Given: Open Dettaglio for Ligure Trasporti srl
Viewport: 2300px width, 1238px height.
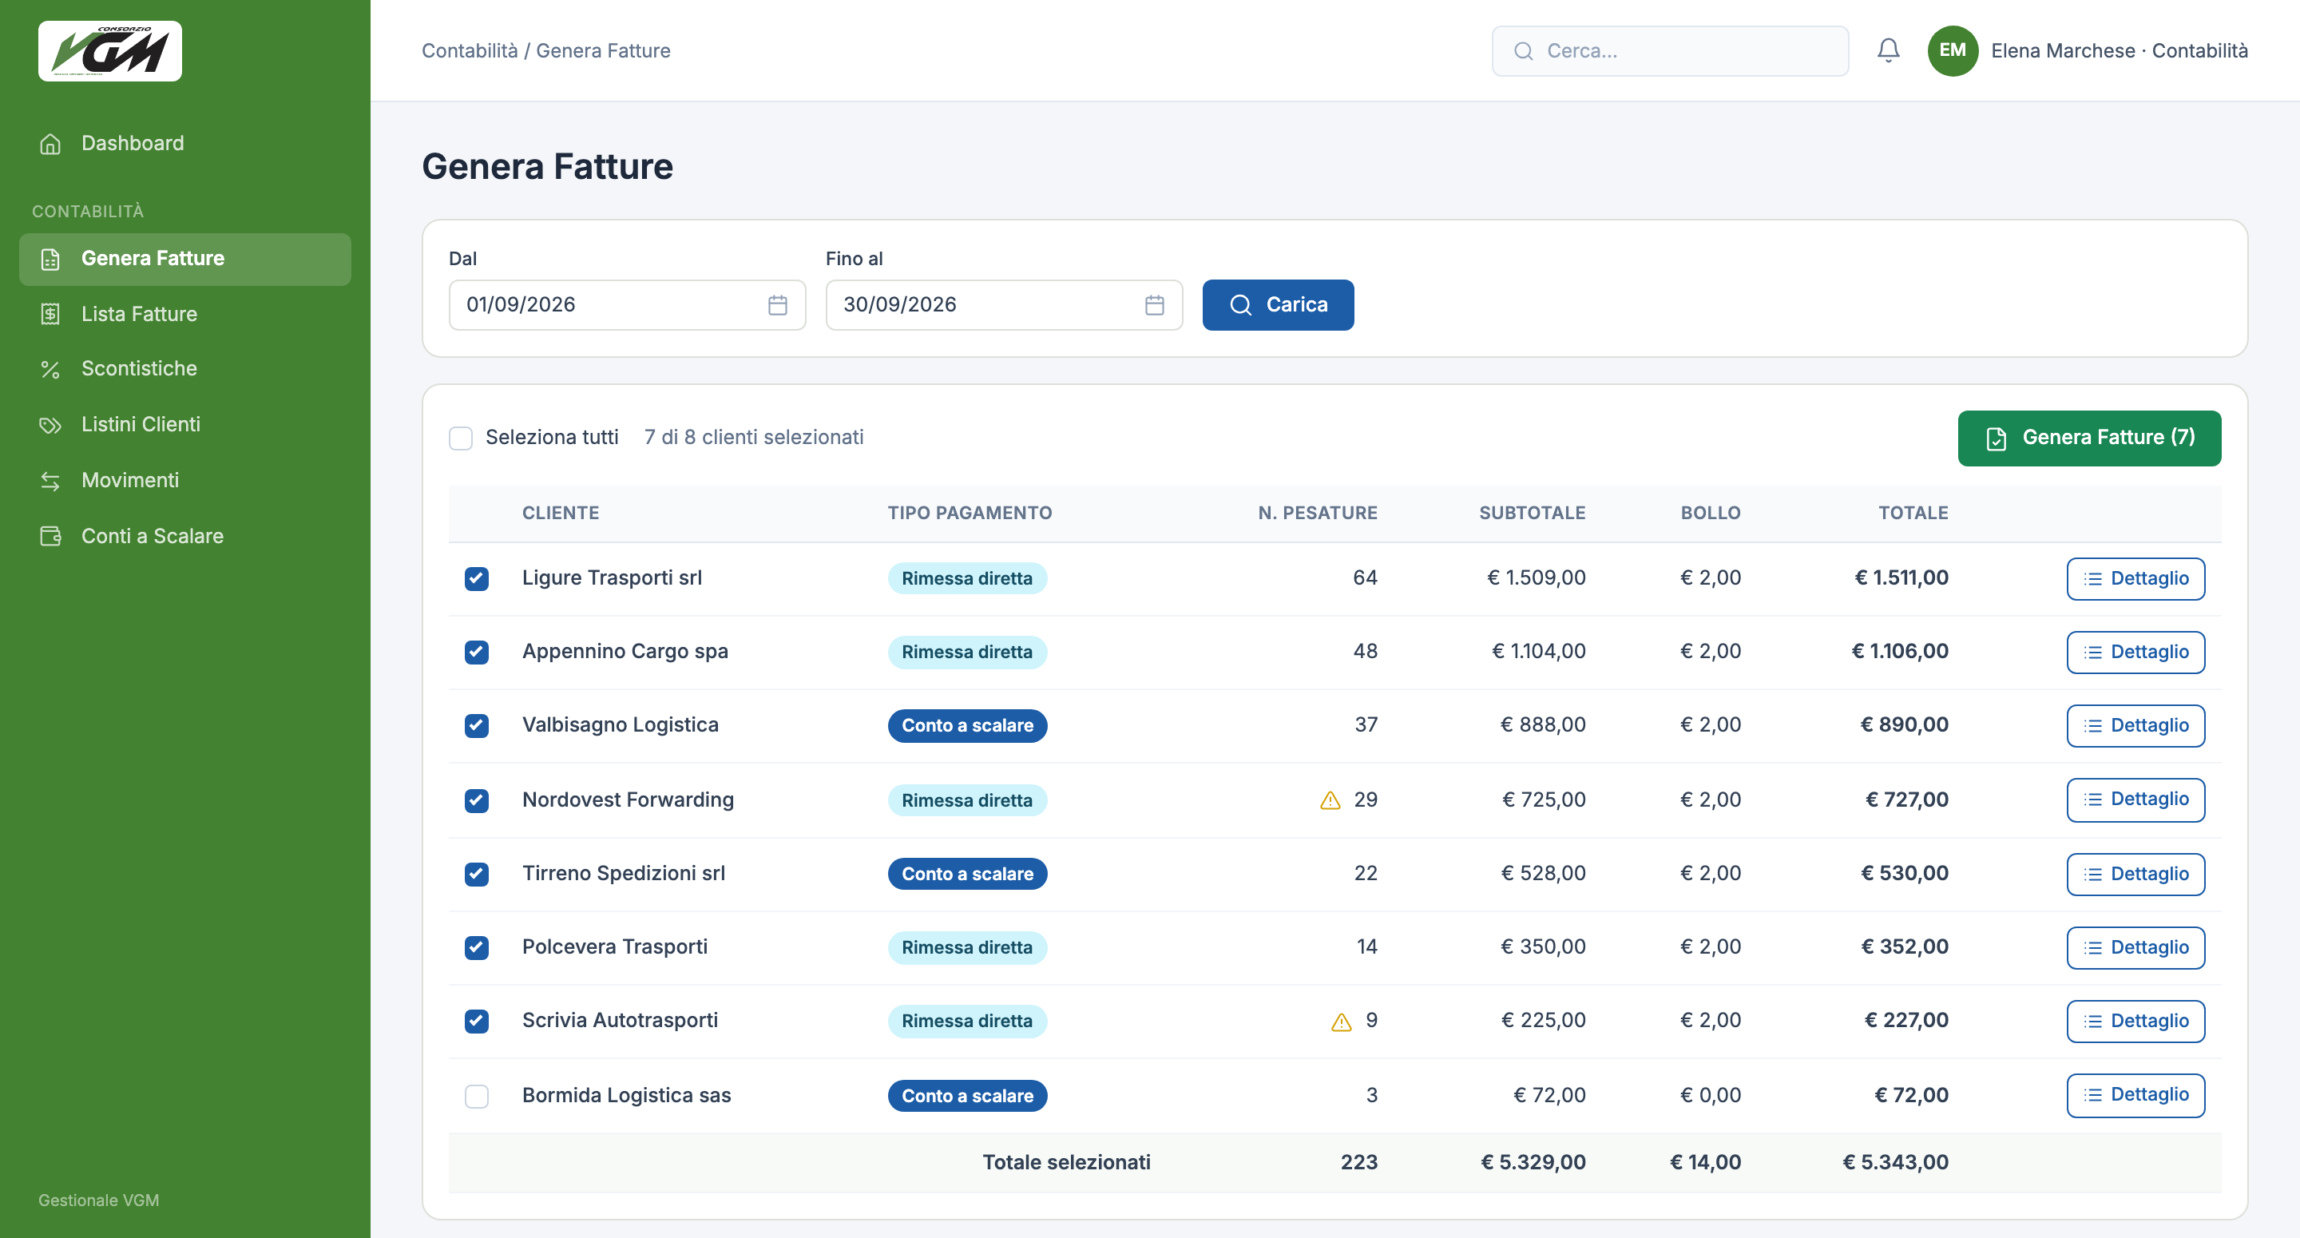Looking at the screenshot, I should point(2135,579).
